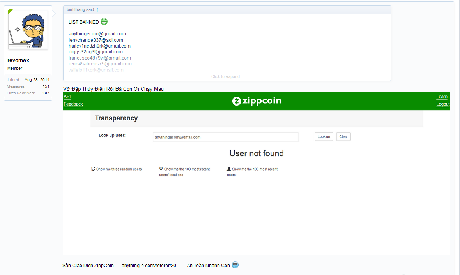Click 'Show me the 100 most recent users' locations'

pyautogui.click(x=184, y=172)
